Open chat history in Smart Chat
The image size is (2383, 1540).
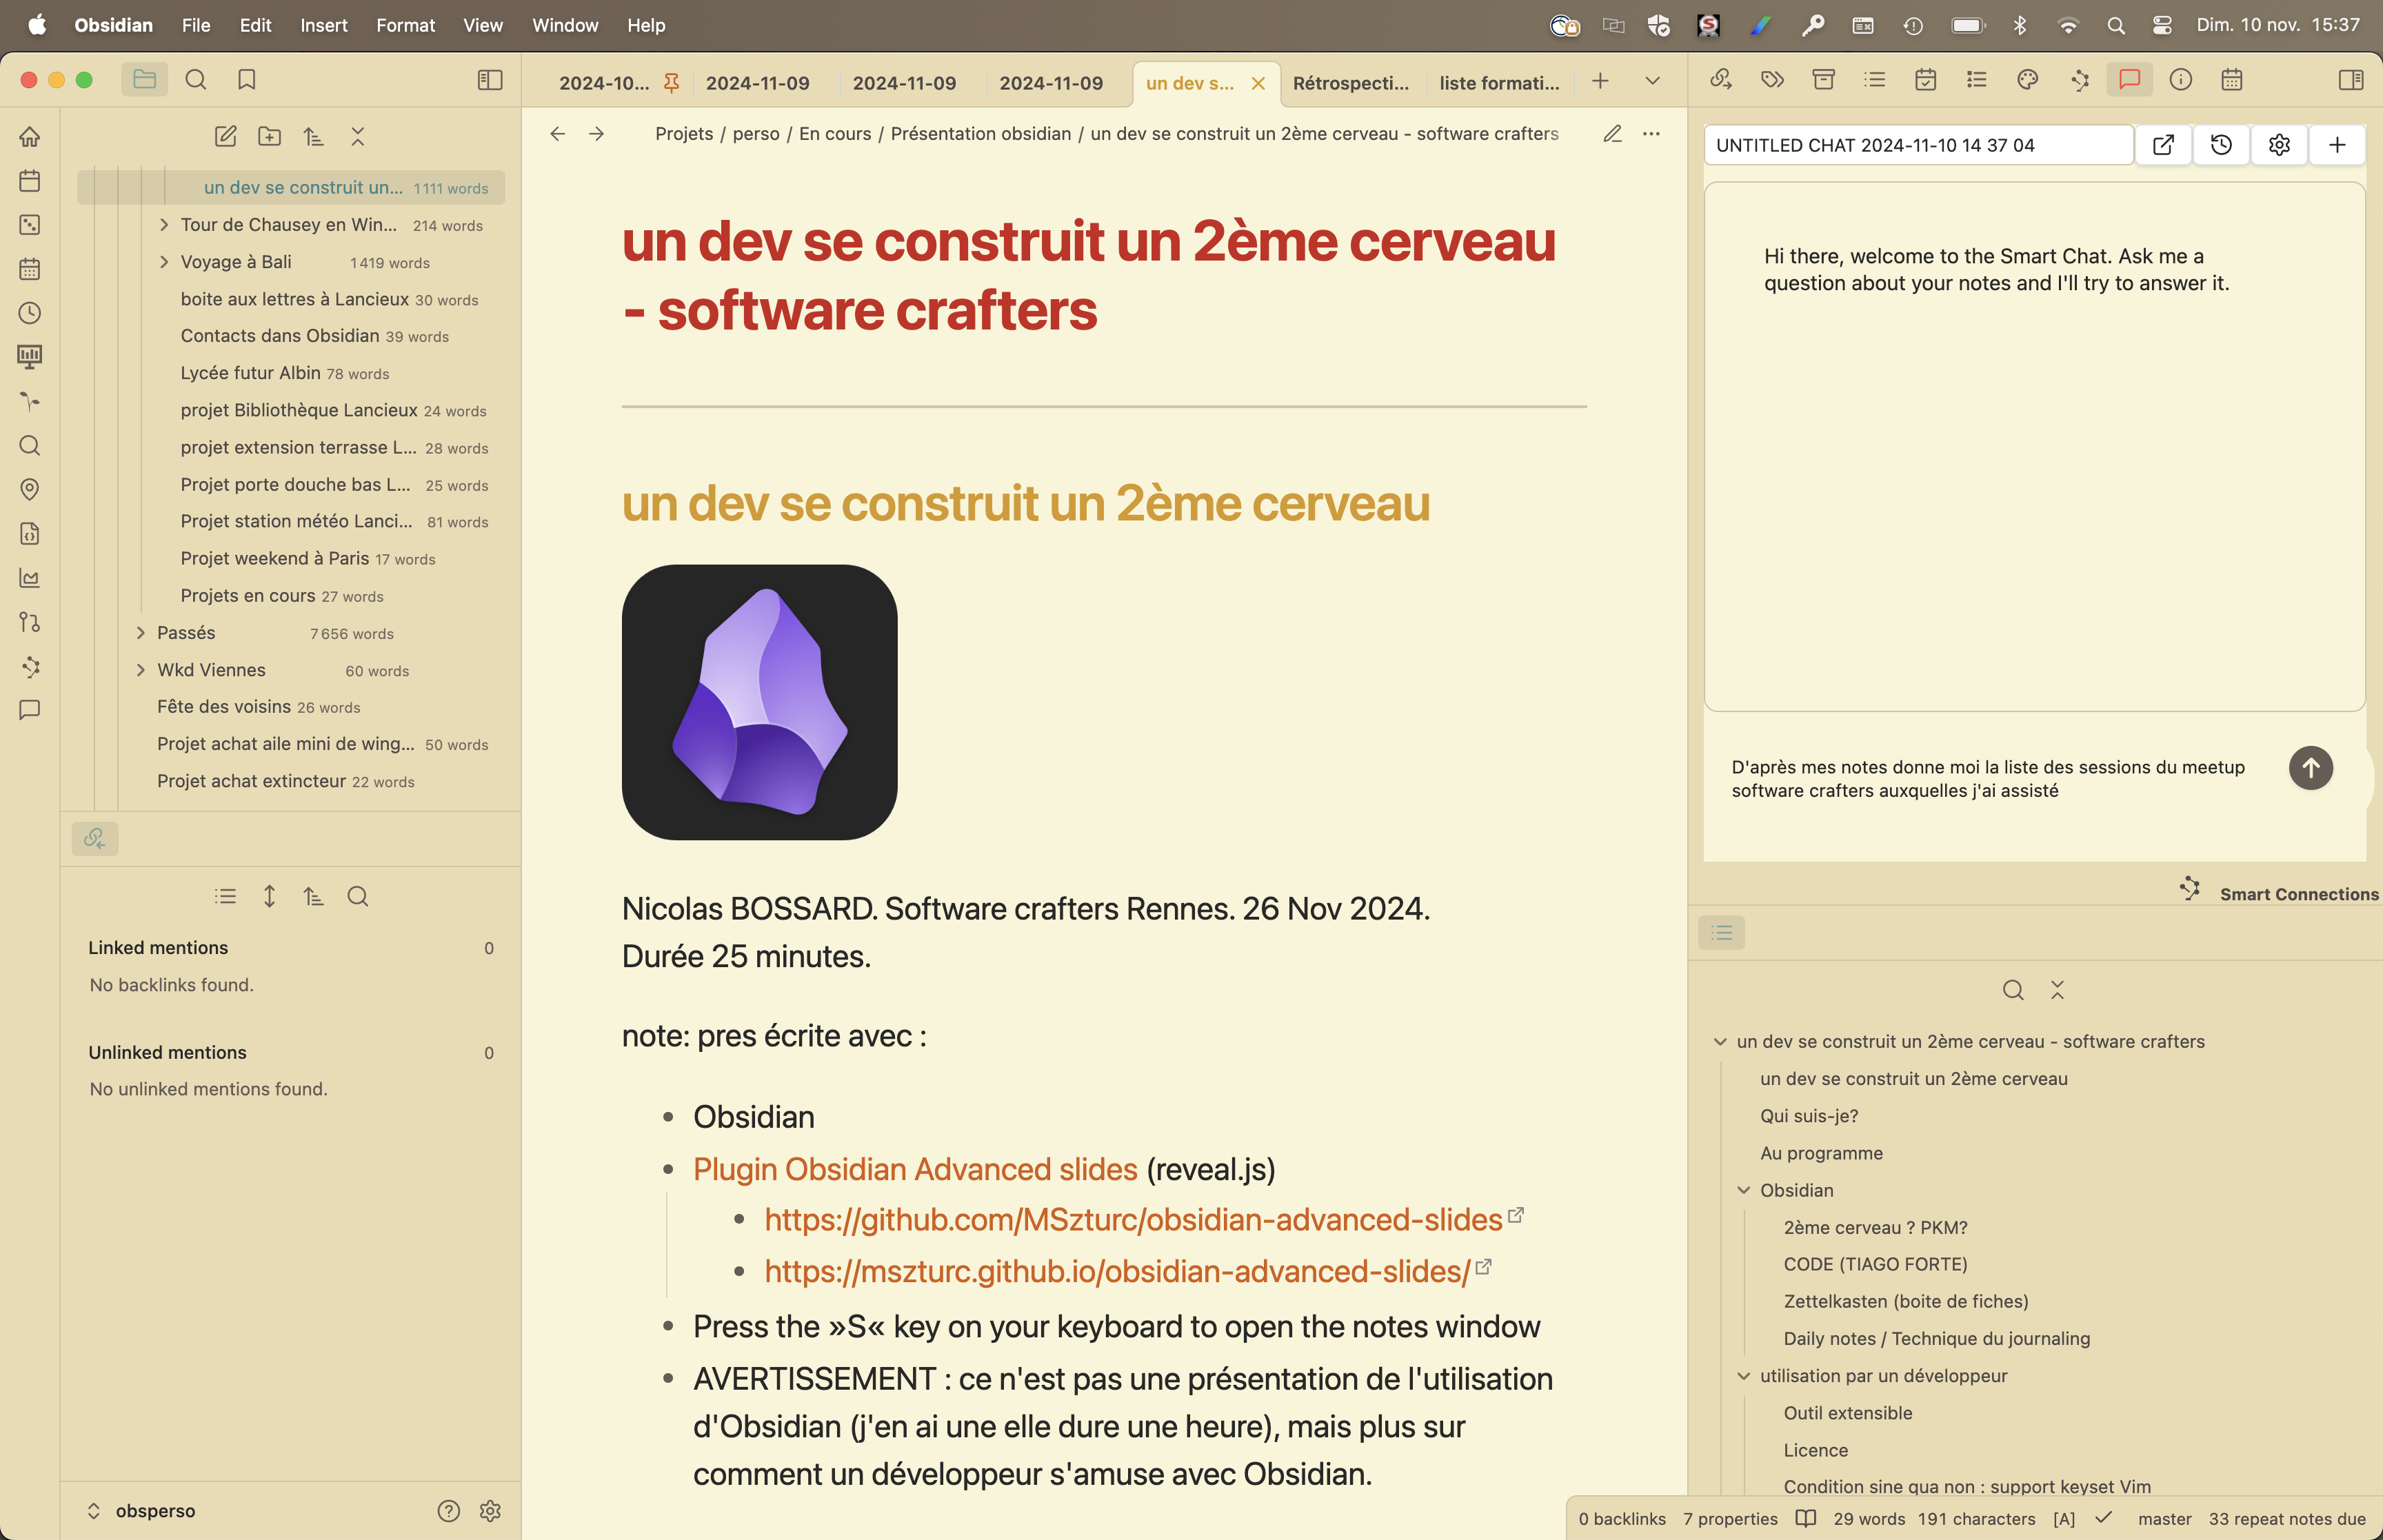click(x=2221, y=145)
